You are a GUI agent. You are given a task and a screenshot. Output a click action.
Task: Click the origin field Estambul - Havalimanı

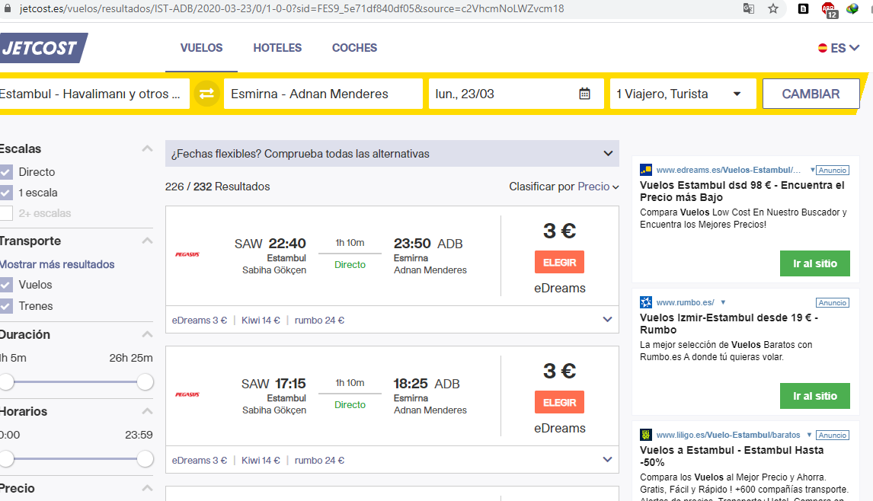(94, 94)
